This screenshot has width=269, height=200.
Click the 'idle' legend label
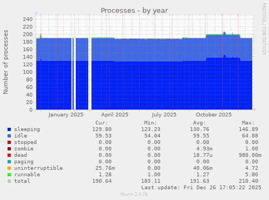point(21,136)
